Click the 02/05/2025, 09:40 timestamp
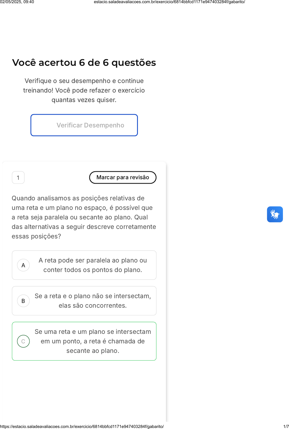Screen dimensions: 289x429 tap(17, 2)
